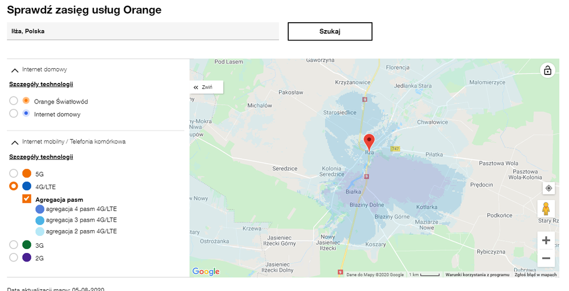The image size is (569, 291).
Task: Collapse the Internet domowy section
Action: coord(15,70)
